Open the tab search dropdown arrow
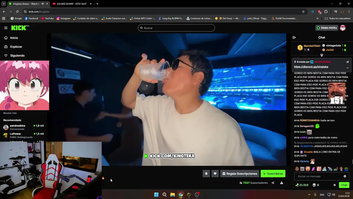353x199 pixels. [3, 4]
